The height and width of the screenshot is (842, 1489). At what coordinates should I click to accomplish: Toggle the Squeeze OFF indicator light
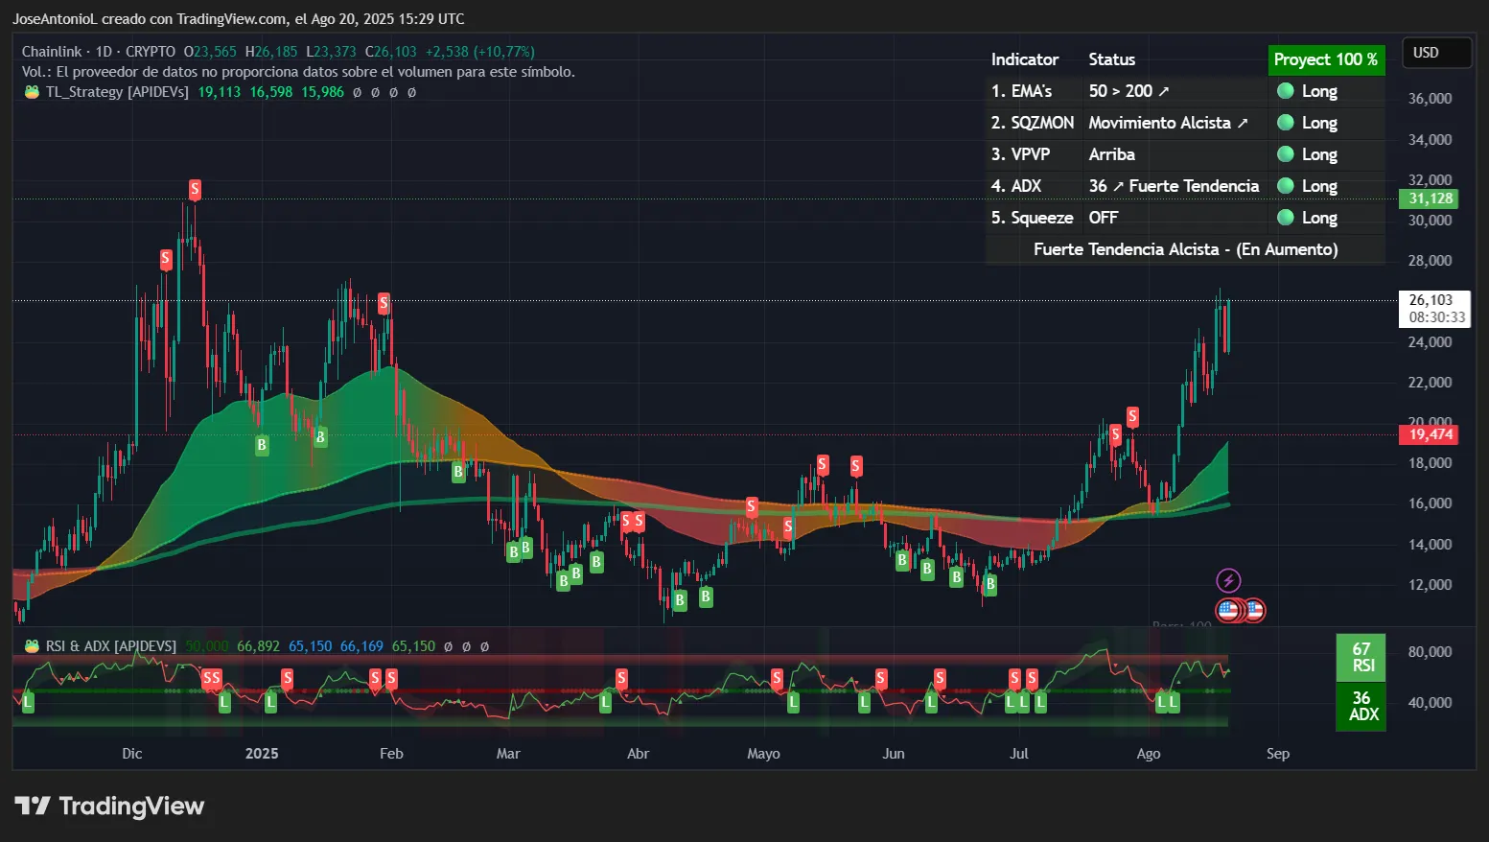(x=1285, y=218)
